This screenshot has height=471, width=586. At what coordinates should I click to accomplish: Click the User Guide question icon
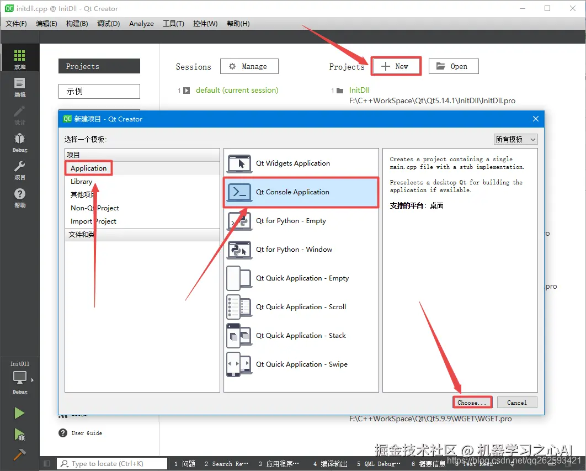click(x=63, y=433)
